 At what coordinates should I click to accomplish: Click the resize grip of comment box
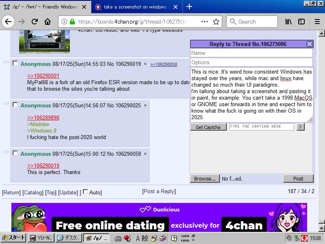[310, 120]
